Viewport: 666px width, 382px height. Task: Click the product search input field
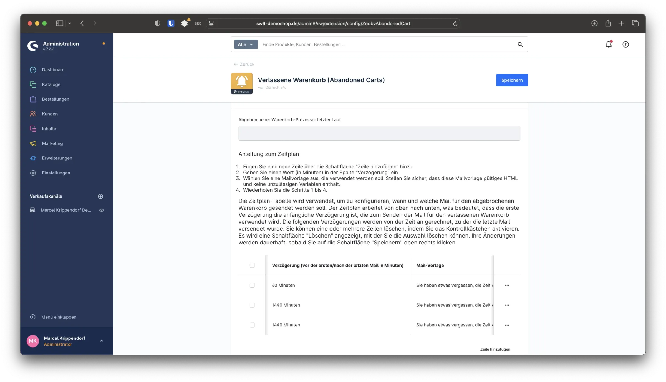[x=361, y=44]
